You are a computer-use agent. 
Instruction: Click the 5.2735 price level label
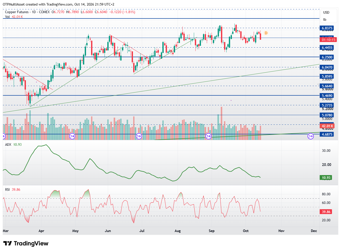pos(327,105)
